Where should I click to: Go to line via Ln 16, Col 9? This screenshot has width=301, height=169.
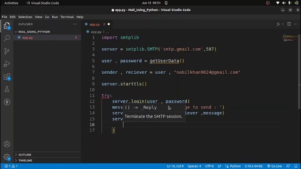pos(175,166)
